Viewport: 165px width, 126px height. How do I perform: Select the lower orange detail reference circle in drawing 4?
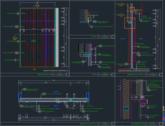(x=121, y=15)
